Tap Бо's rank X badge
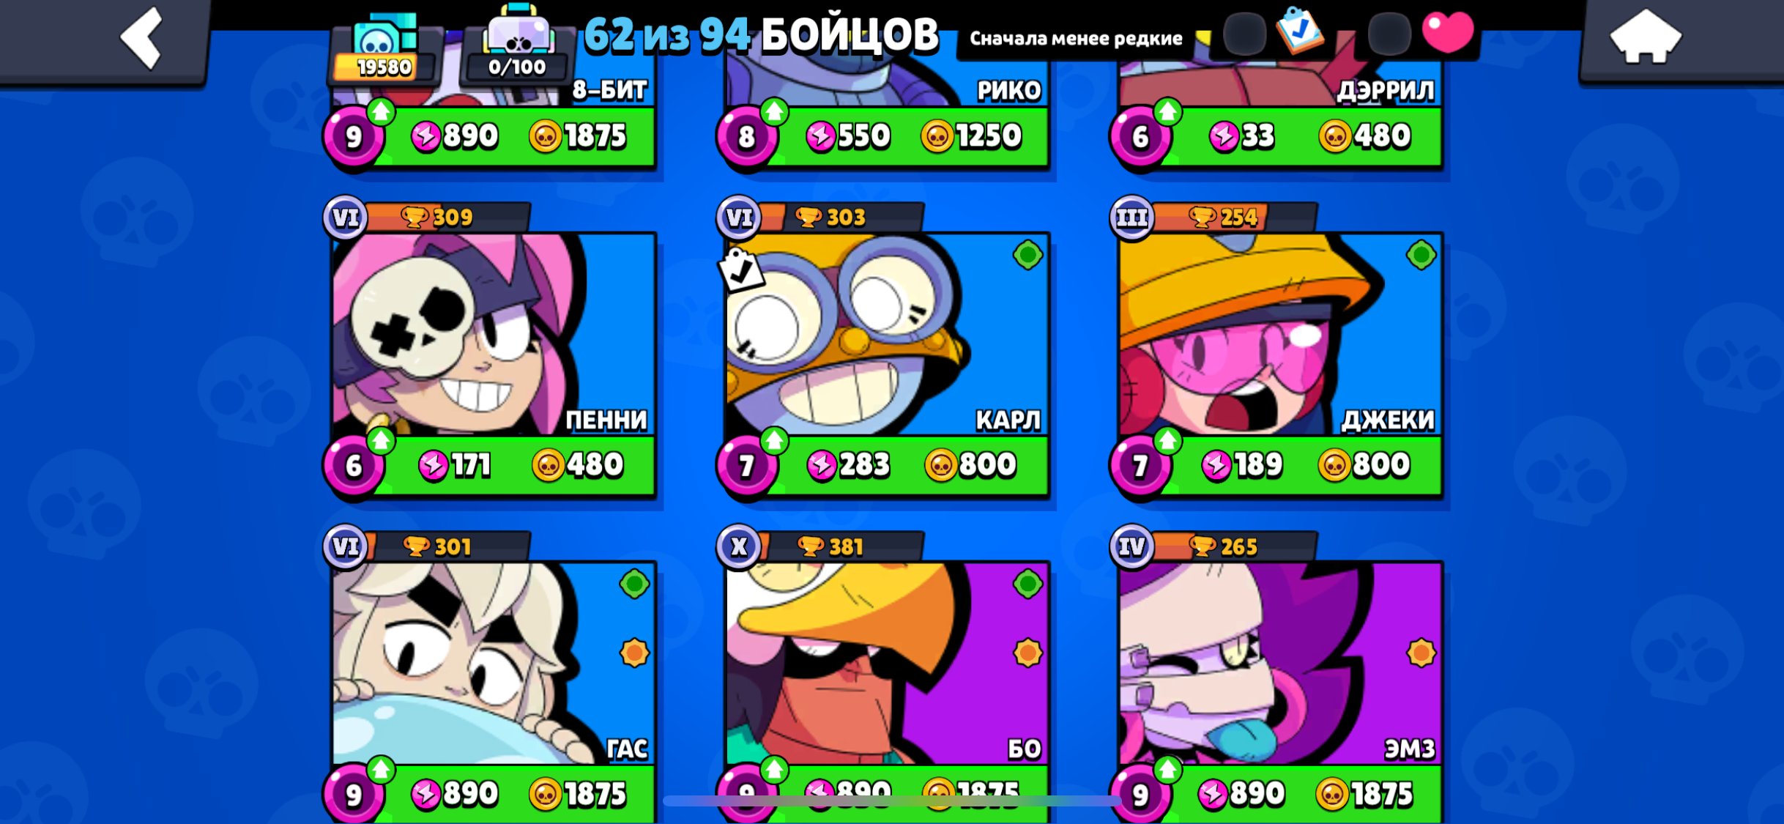This screenshot has height=824, width=1784. tap(739, 546)
